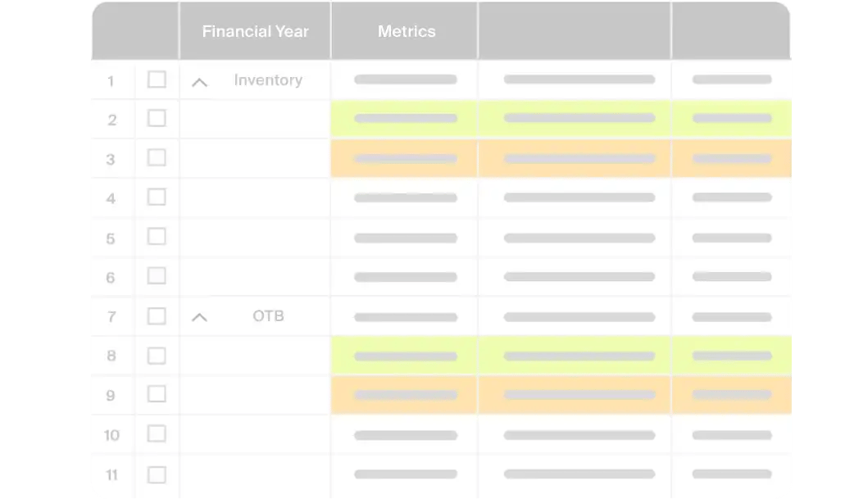The image size is (854, 499).
Task: Click the chevron icon beside Inventory
Action: 199,79
